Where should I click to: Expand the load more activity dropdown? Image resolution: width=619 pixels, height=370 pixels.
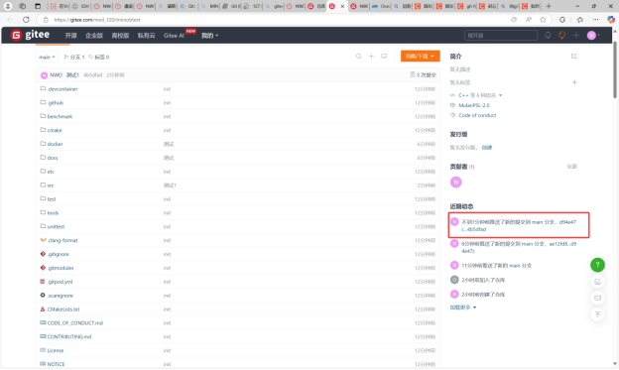pyautogui.click(x=463, y=308)
